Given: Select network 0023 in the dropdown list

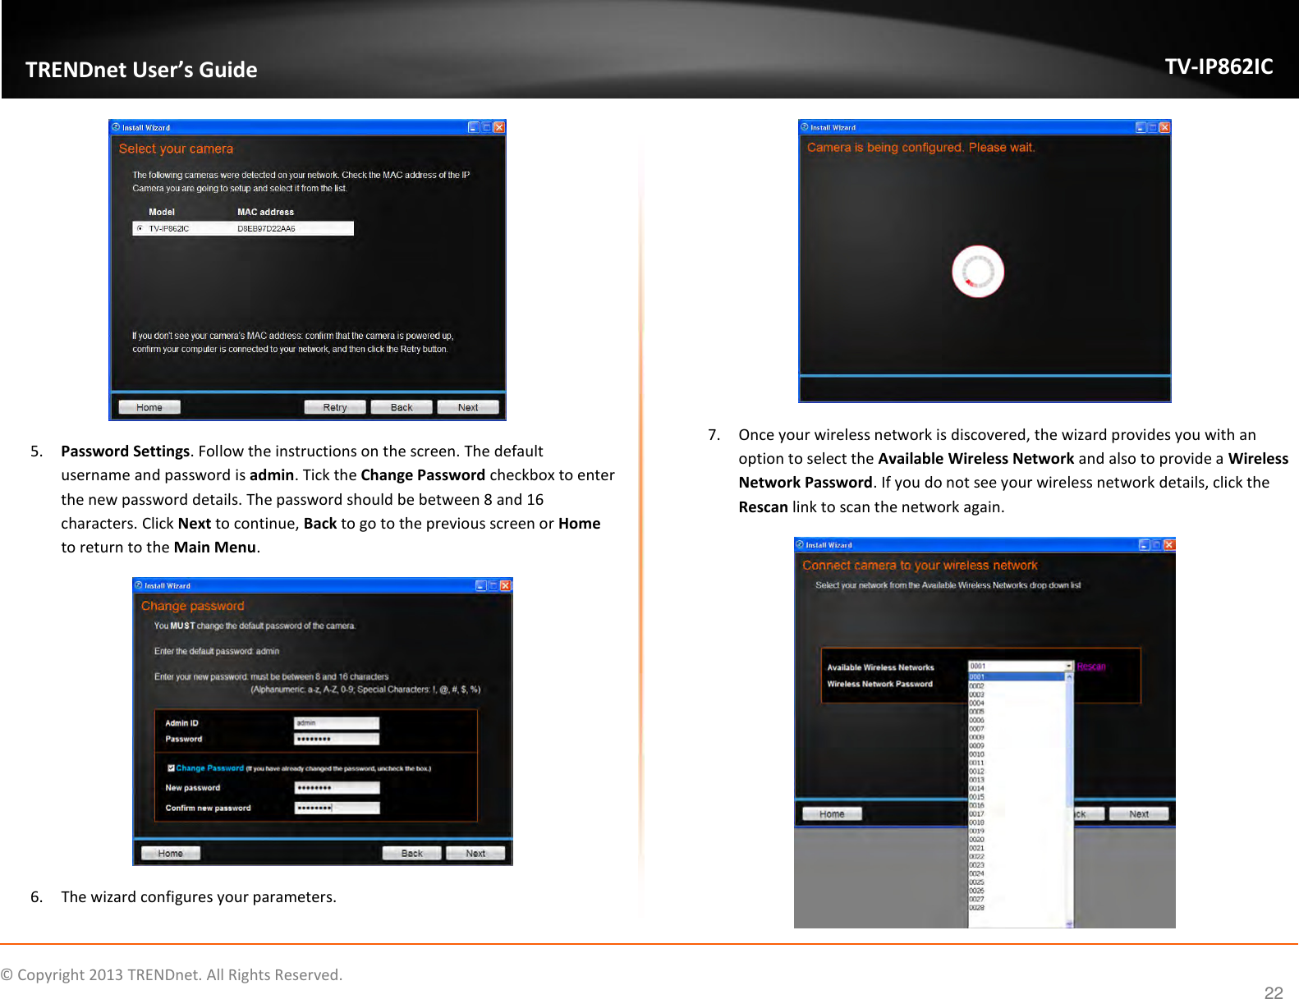Looking at the screenshot, I should [1017, 865].
